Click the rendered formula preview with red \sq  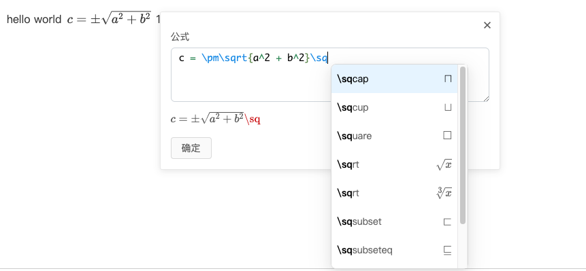pos(215,119)
